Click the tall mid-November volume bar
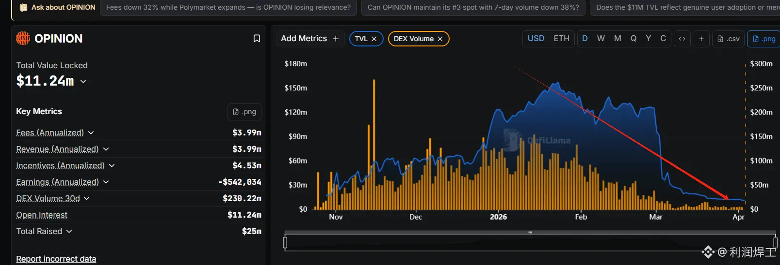This screenshot has height=265, width=780. (x=374, y=144)
